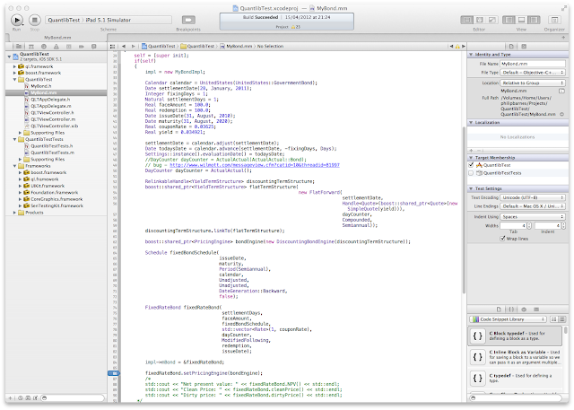The width and height of the screenshot is (574, 410).
Task: Select QuantlibTestTests.m in the navigator
Action: [52, 153]
